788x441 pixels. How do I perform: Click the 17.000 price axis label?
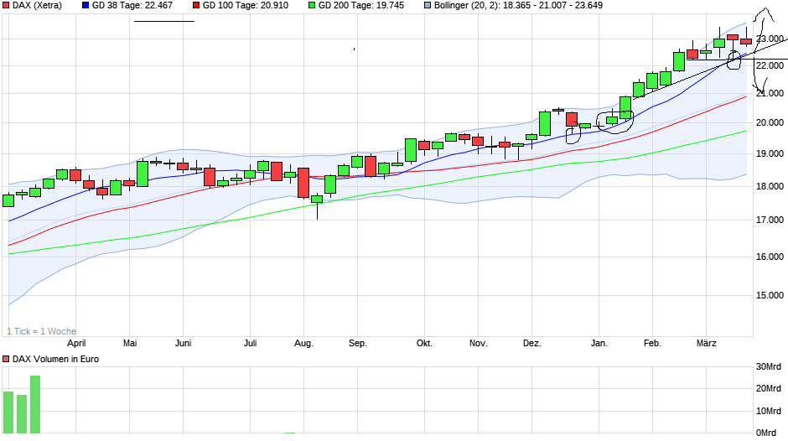770,220
